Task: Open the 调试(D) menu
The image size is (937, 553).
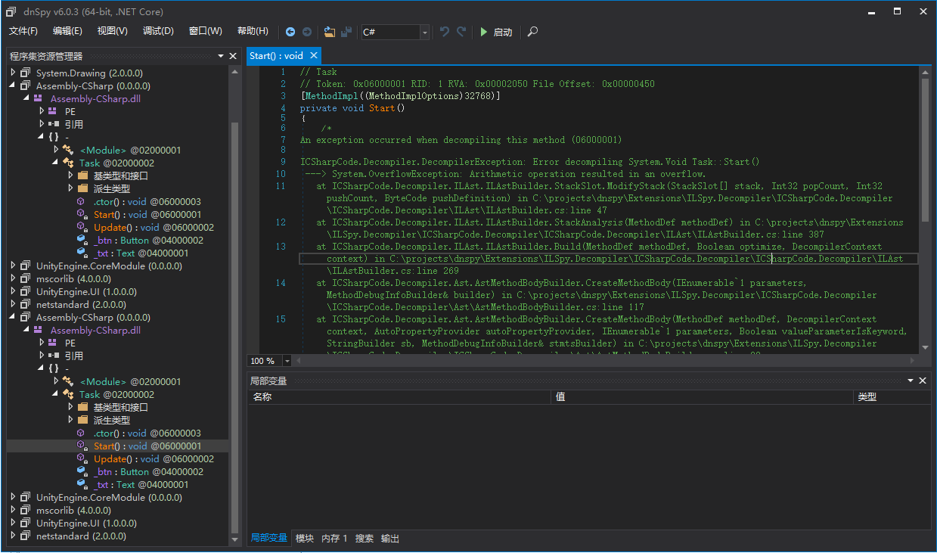Action: click(x=158, y=31)
